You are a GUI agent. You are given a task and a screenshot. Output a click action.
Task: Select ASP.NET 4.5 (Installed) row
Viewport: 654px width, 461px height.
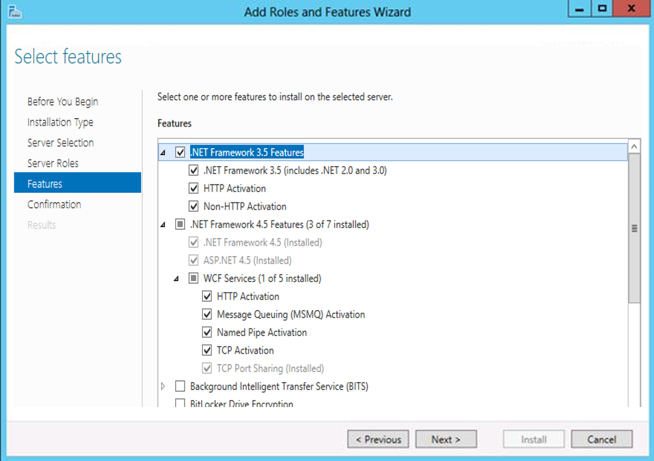click(247, 260)
